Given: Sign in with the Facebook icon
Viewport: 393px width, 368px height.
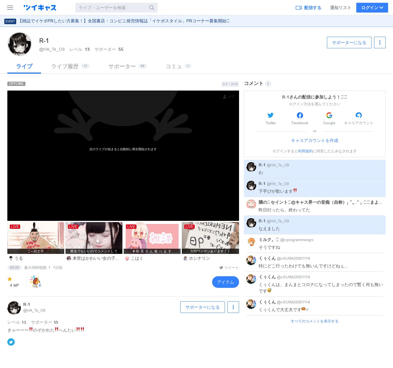Looking at the screenshot, I should [x=300, y=115].
